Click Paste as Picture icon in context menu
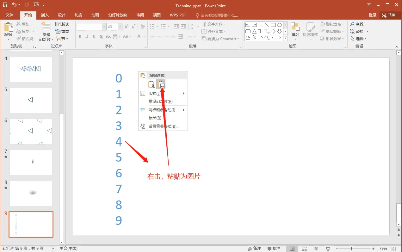The height and width of the screenshot is (252, 402). click(x=161, y=84)
